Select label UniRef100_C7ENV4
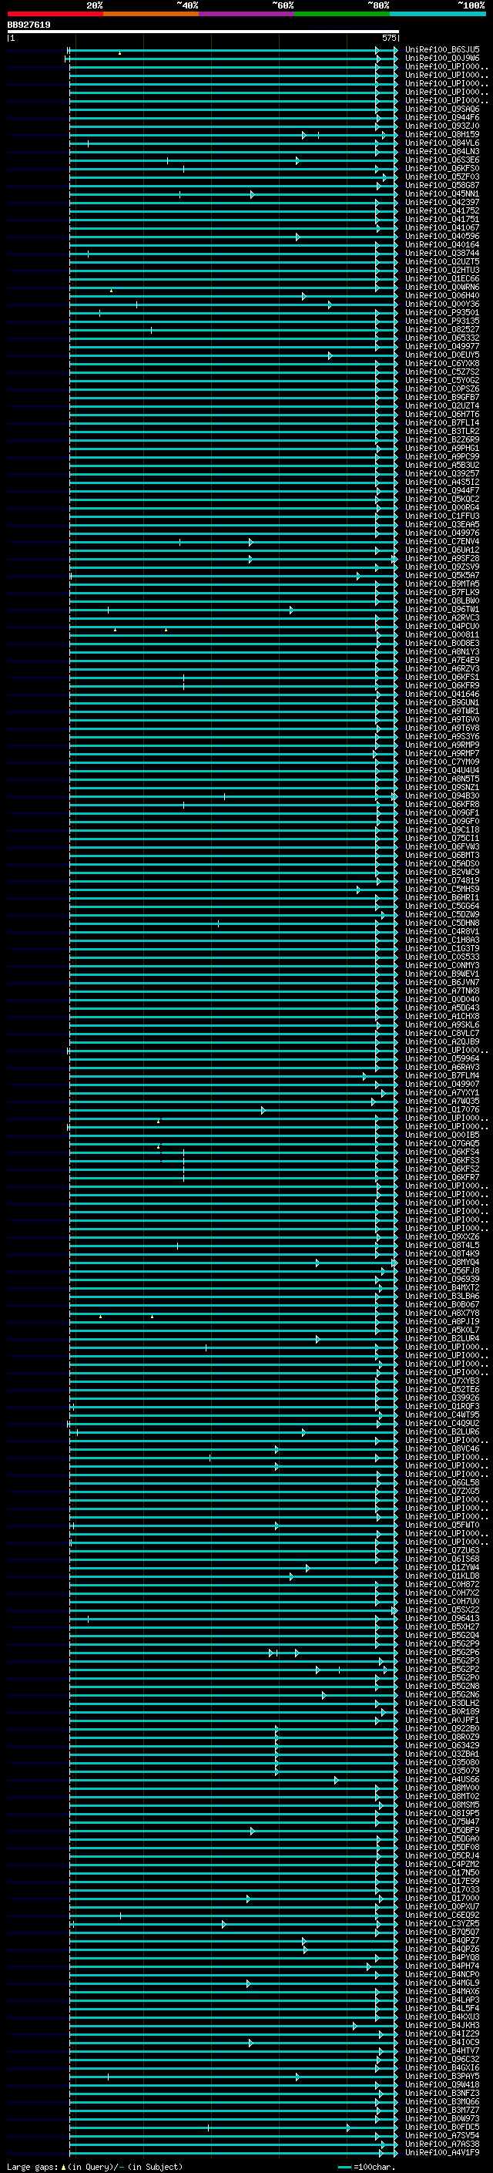Image resolution: width=493 pixels, height=2173 pixels. [442, 542]
